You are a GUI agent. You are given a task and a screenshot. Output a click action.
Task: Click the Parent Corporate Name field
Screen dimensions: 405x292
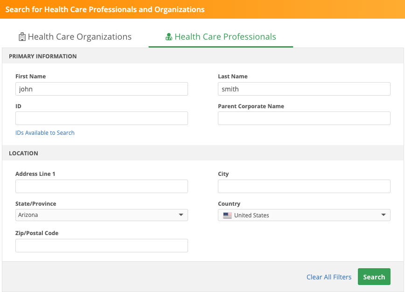click(x=304, y=118)
